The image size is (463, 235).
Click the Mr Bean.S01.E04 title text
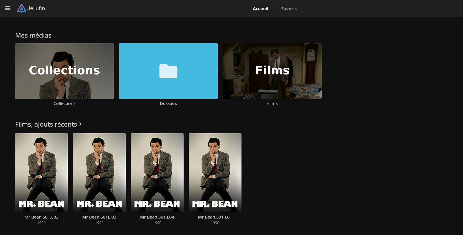tap(157, 217)
